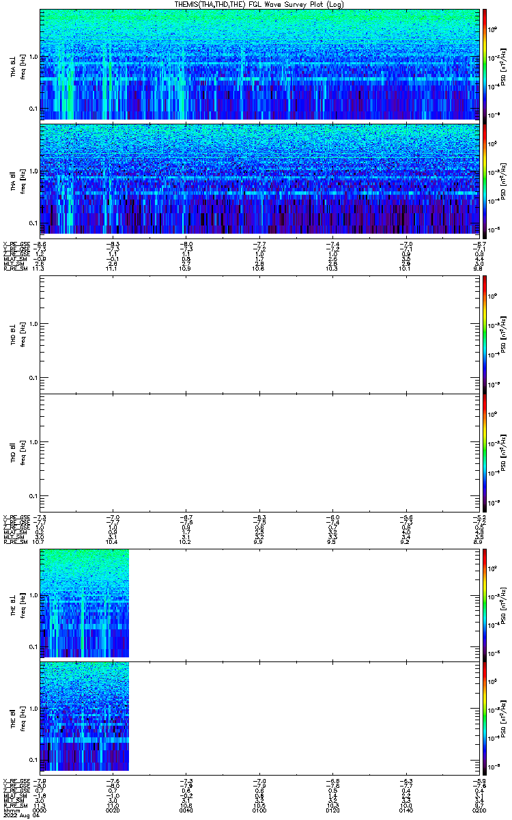
Task: Click the '0.1' frequency tick on THE B∥
Action: point(33,760)
